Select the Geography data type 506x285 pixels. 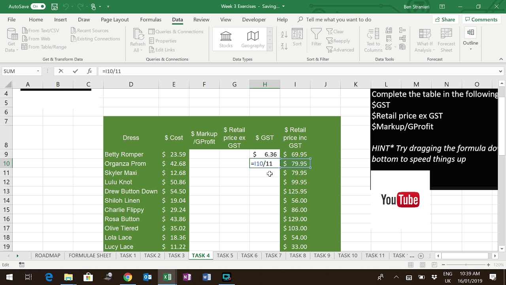coord(253,40)
